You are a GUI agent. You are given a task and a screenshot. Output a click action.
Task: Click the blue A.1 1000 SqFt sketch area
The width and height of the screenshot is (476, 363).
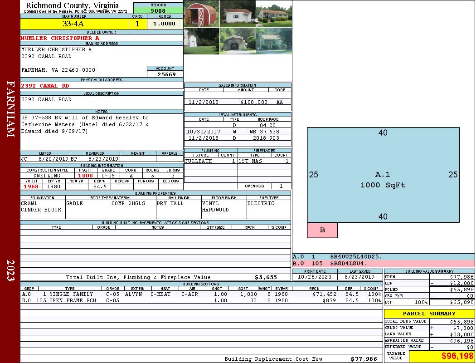pos(383,175)
